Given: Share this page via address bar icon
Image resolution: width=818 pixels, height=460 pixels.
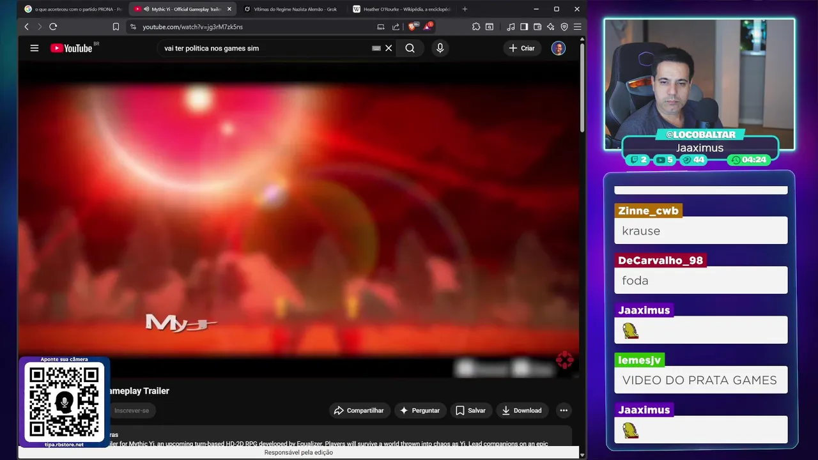Looking at the screenshot, I should pos(396,27).
